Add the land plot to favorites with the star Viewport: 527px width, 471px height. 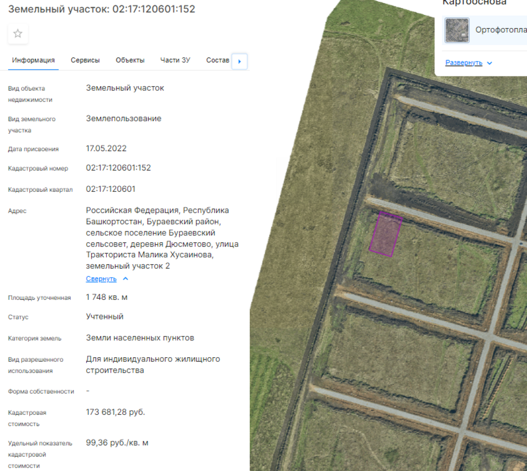pos(18,34)
